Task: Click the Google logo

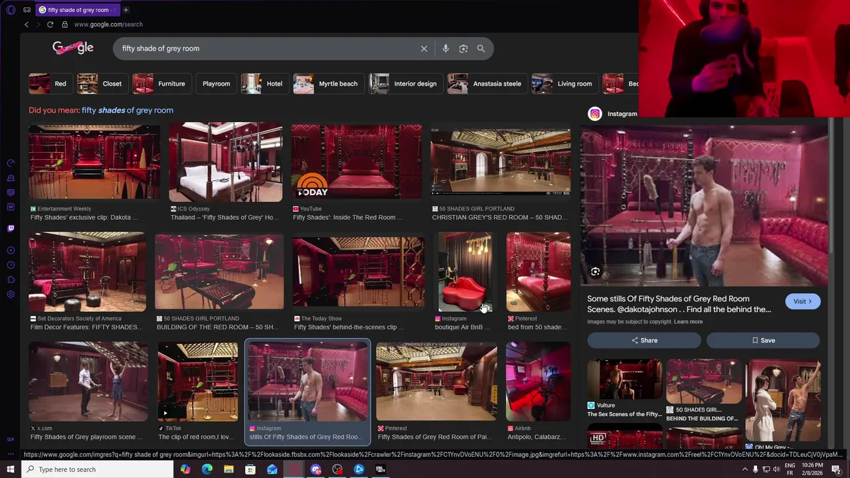Action: [73, 48]
